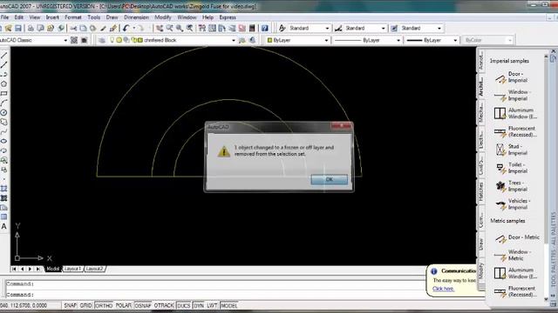
Task: Select the Rectangle draw tool
Action: [x=3, y=93]
